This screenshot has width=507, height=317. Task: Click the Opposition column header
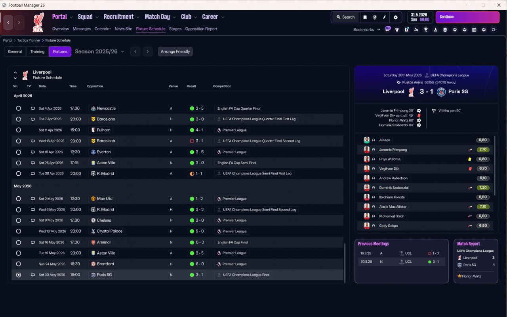tap(95, 86)
